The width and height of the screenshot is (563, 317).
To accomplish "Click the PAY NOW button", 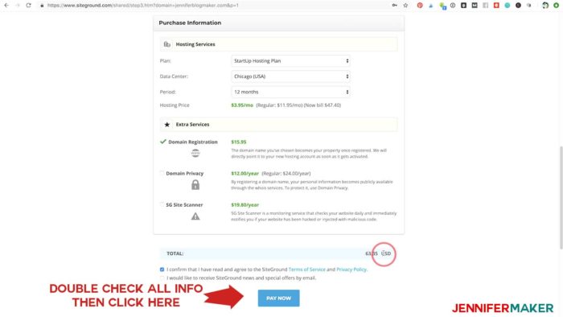I will pos(278,298).
